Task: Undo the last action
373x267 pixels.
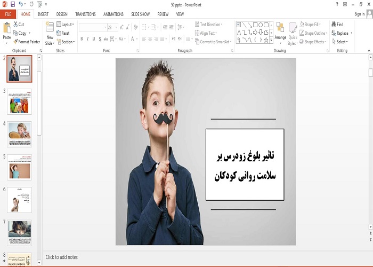Action: pyautogui.click(x=21, y=4)
